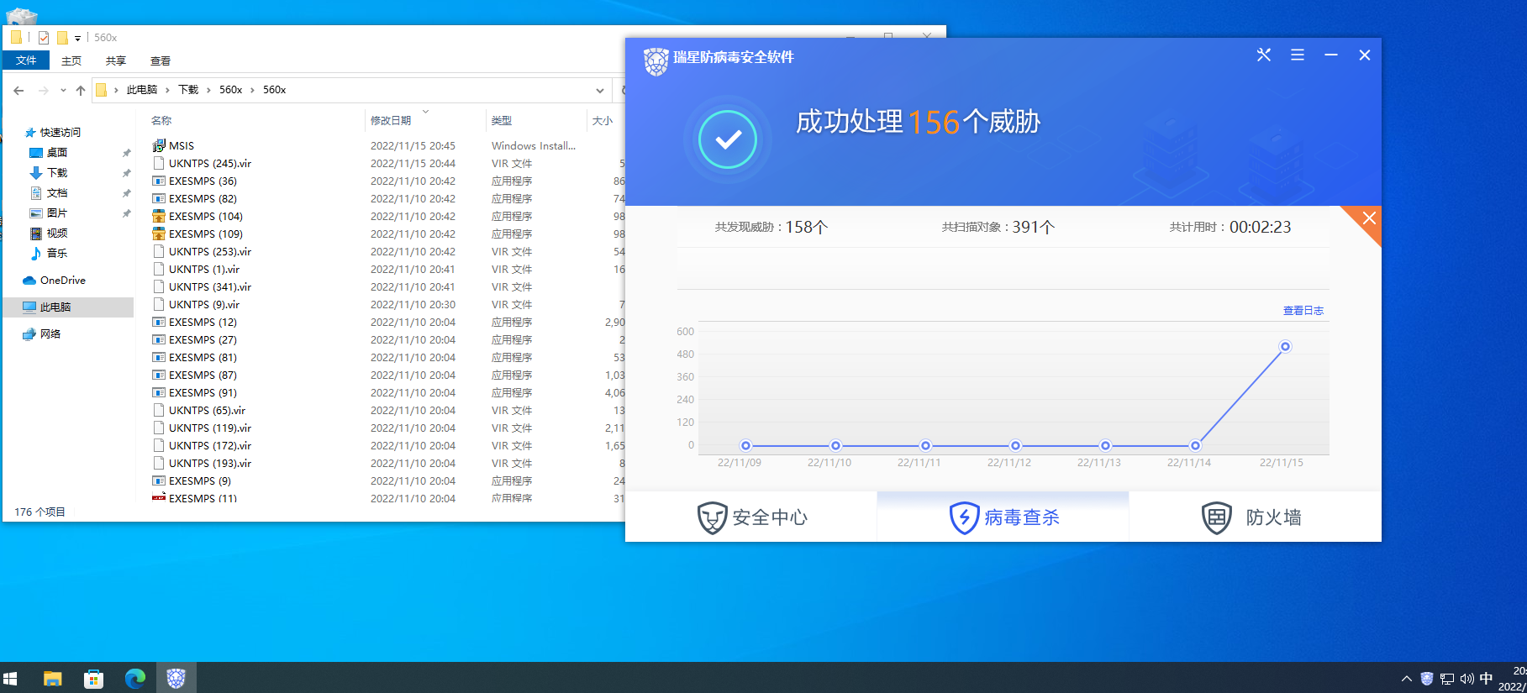The width and height of the screenshot is (1527, 693).
Task: Click the pin icon beside 文档
Action: click(x=126, y=193)
